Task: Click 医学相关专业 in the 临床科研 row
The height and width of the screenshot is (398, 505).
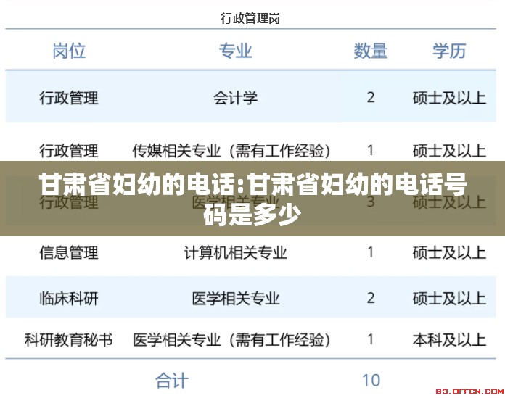Action: pyautogui.click(x=236, y=298)
